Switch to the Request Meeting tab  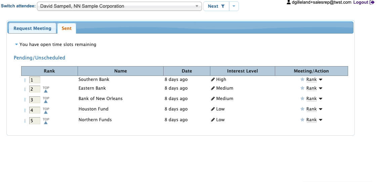(32, 28)
